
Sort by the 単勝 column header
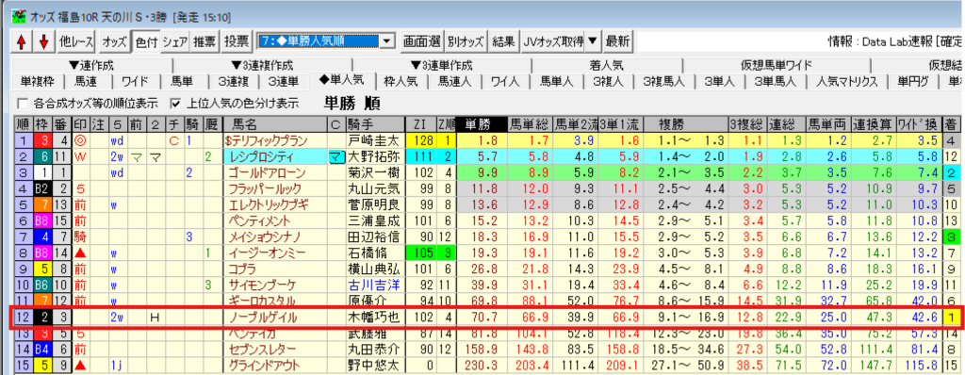(x=482, y=123)
